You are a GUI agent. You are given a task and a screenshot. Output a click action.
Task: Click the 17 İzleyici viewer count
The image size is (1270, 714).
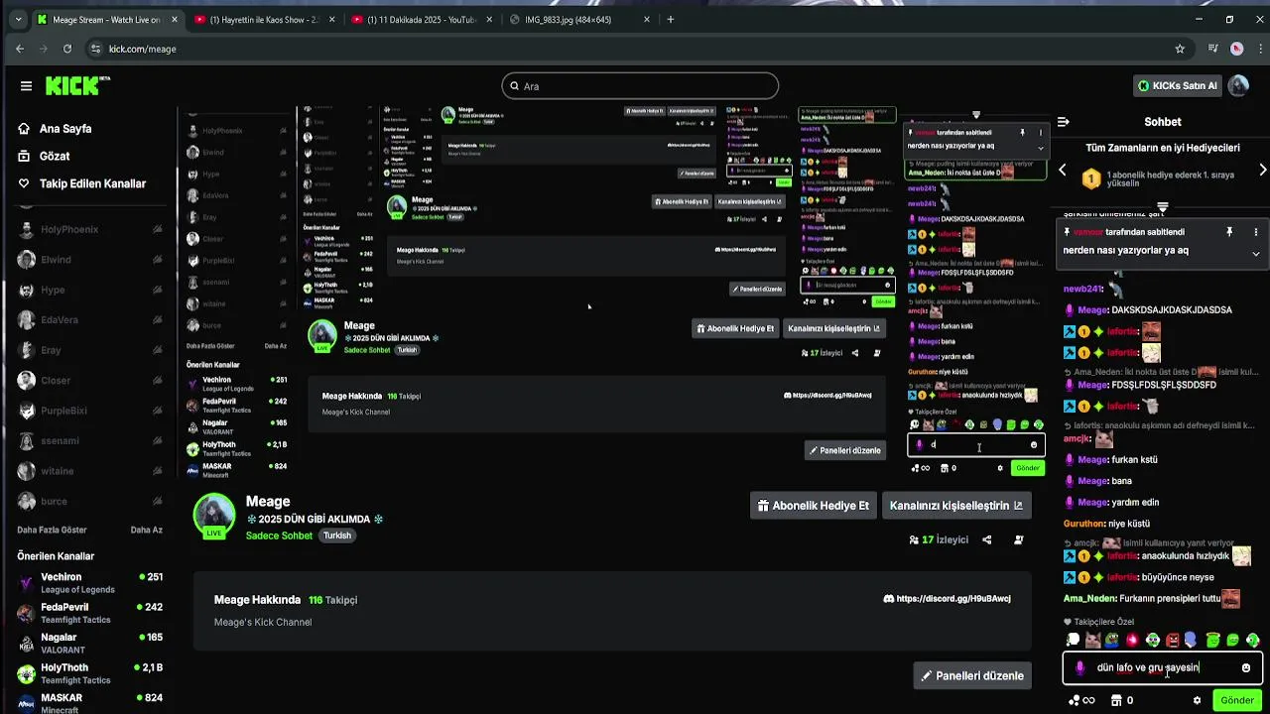pyautogui.click(x=939, y=540)
